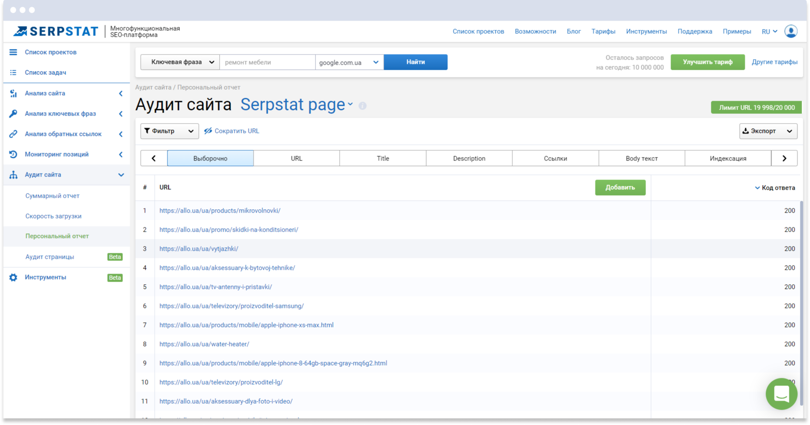The width and height of the screenshot is (810, 425).
Task: Open the proizvoditel-samsung URL link
Action: (231, 306)
